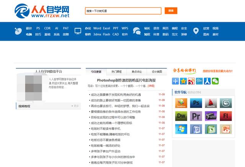Switch to the 设计美图 tab

157,72
